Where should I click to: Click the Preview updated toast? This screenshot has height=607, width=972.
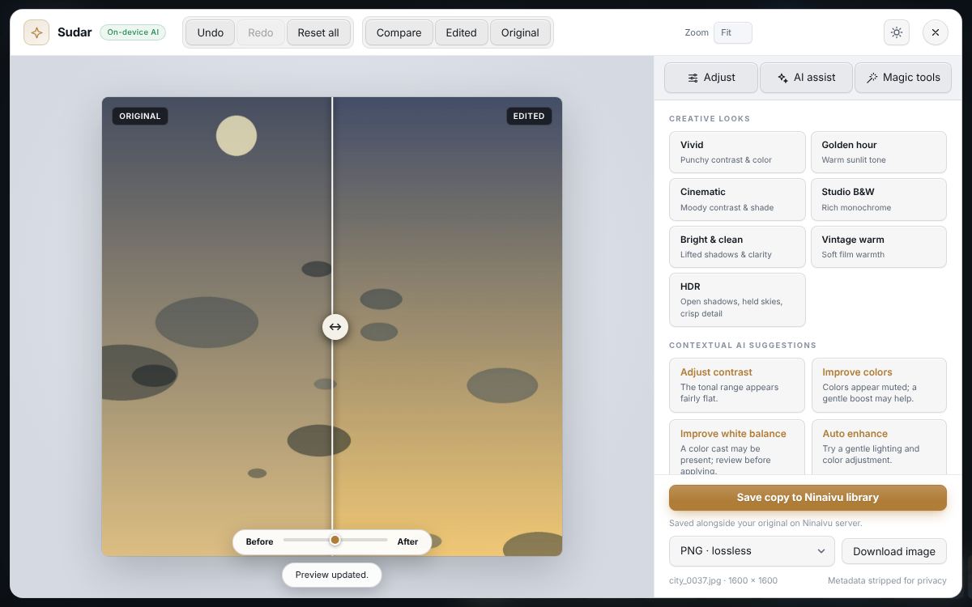pos(332,575)
